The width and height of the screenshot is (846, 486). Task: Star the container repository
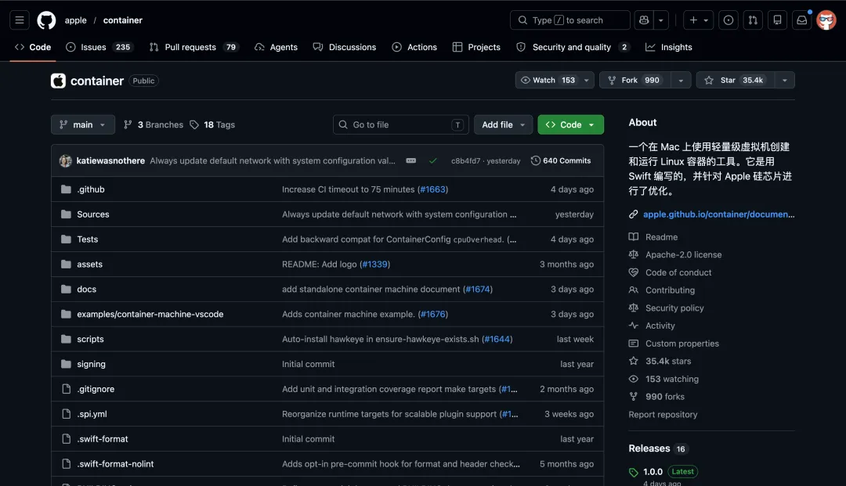pyautogui.click(x=735, y=80)
